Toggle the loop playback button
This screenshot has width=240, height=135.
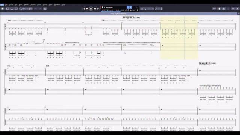tap(142, 9)
